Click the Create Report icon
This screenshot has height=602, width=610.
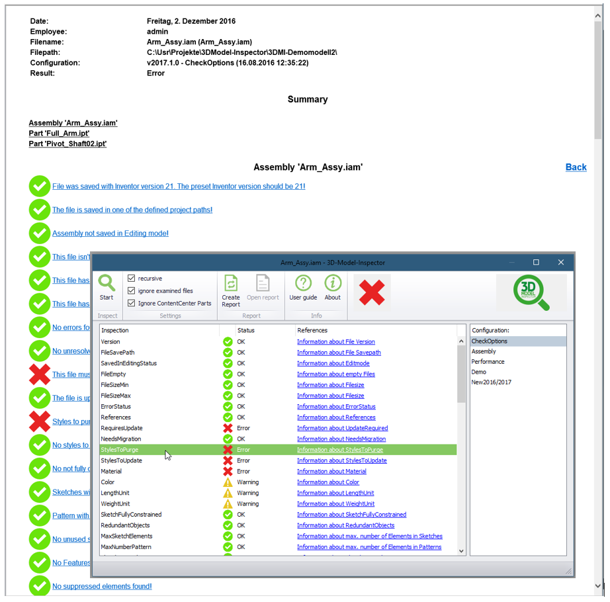pyautogui.click(x=231, y=283)
